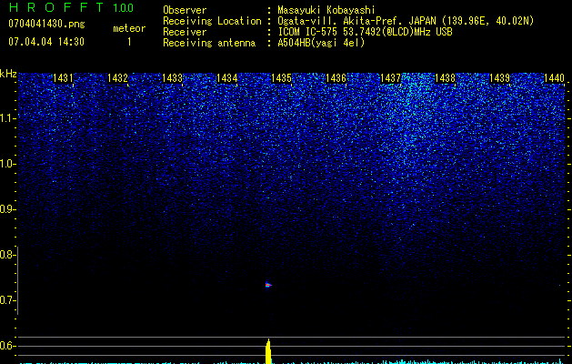
Task: Click the receiver ICOM IC-575 53.7492 MHz text
Action: coord(365,32)
